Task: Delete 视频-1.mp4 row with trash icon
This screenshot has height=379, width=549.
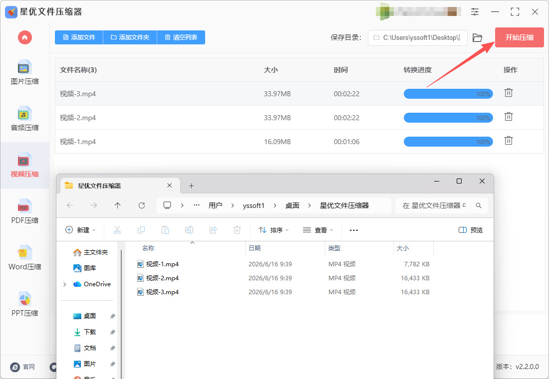Action: tap(509, 140)
